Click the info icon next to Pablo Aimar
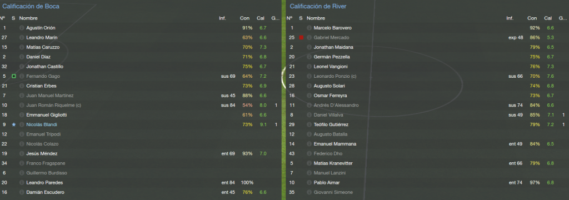 pos(309,183)
